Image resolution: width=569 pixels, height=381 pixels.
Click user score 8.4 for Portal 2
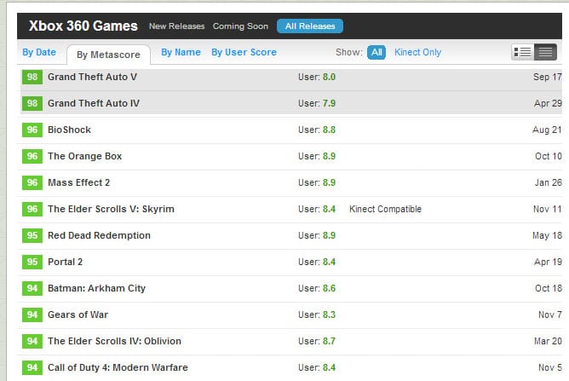pos(329,262)
